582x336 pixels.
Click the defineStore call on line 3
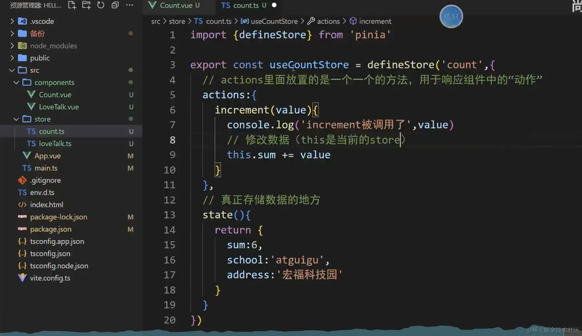[401, 65]
